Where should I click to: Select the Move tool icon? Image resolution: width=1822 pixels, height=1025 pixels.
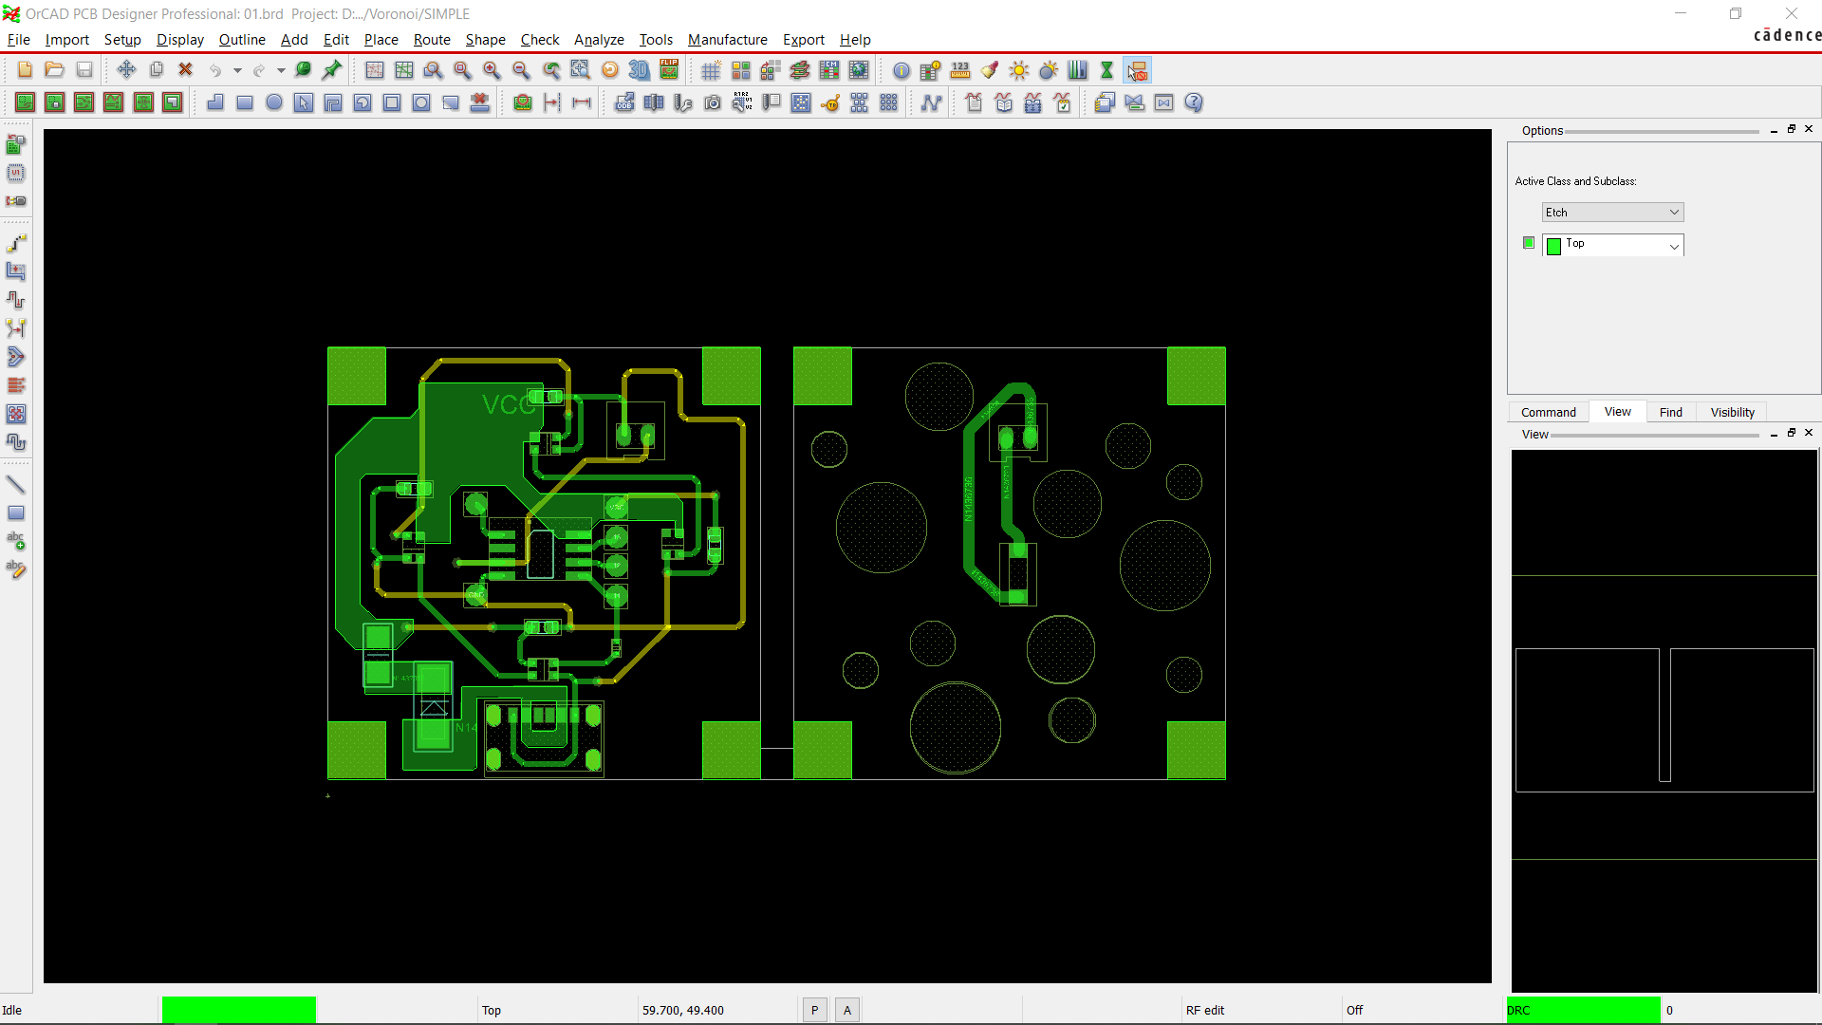click(126, 70)
